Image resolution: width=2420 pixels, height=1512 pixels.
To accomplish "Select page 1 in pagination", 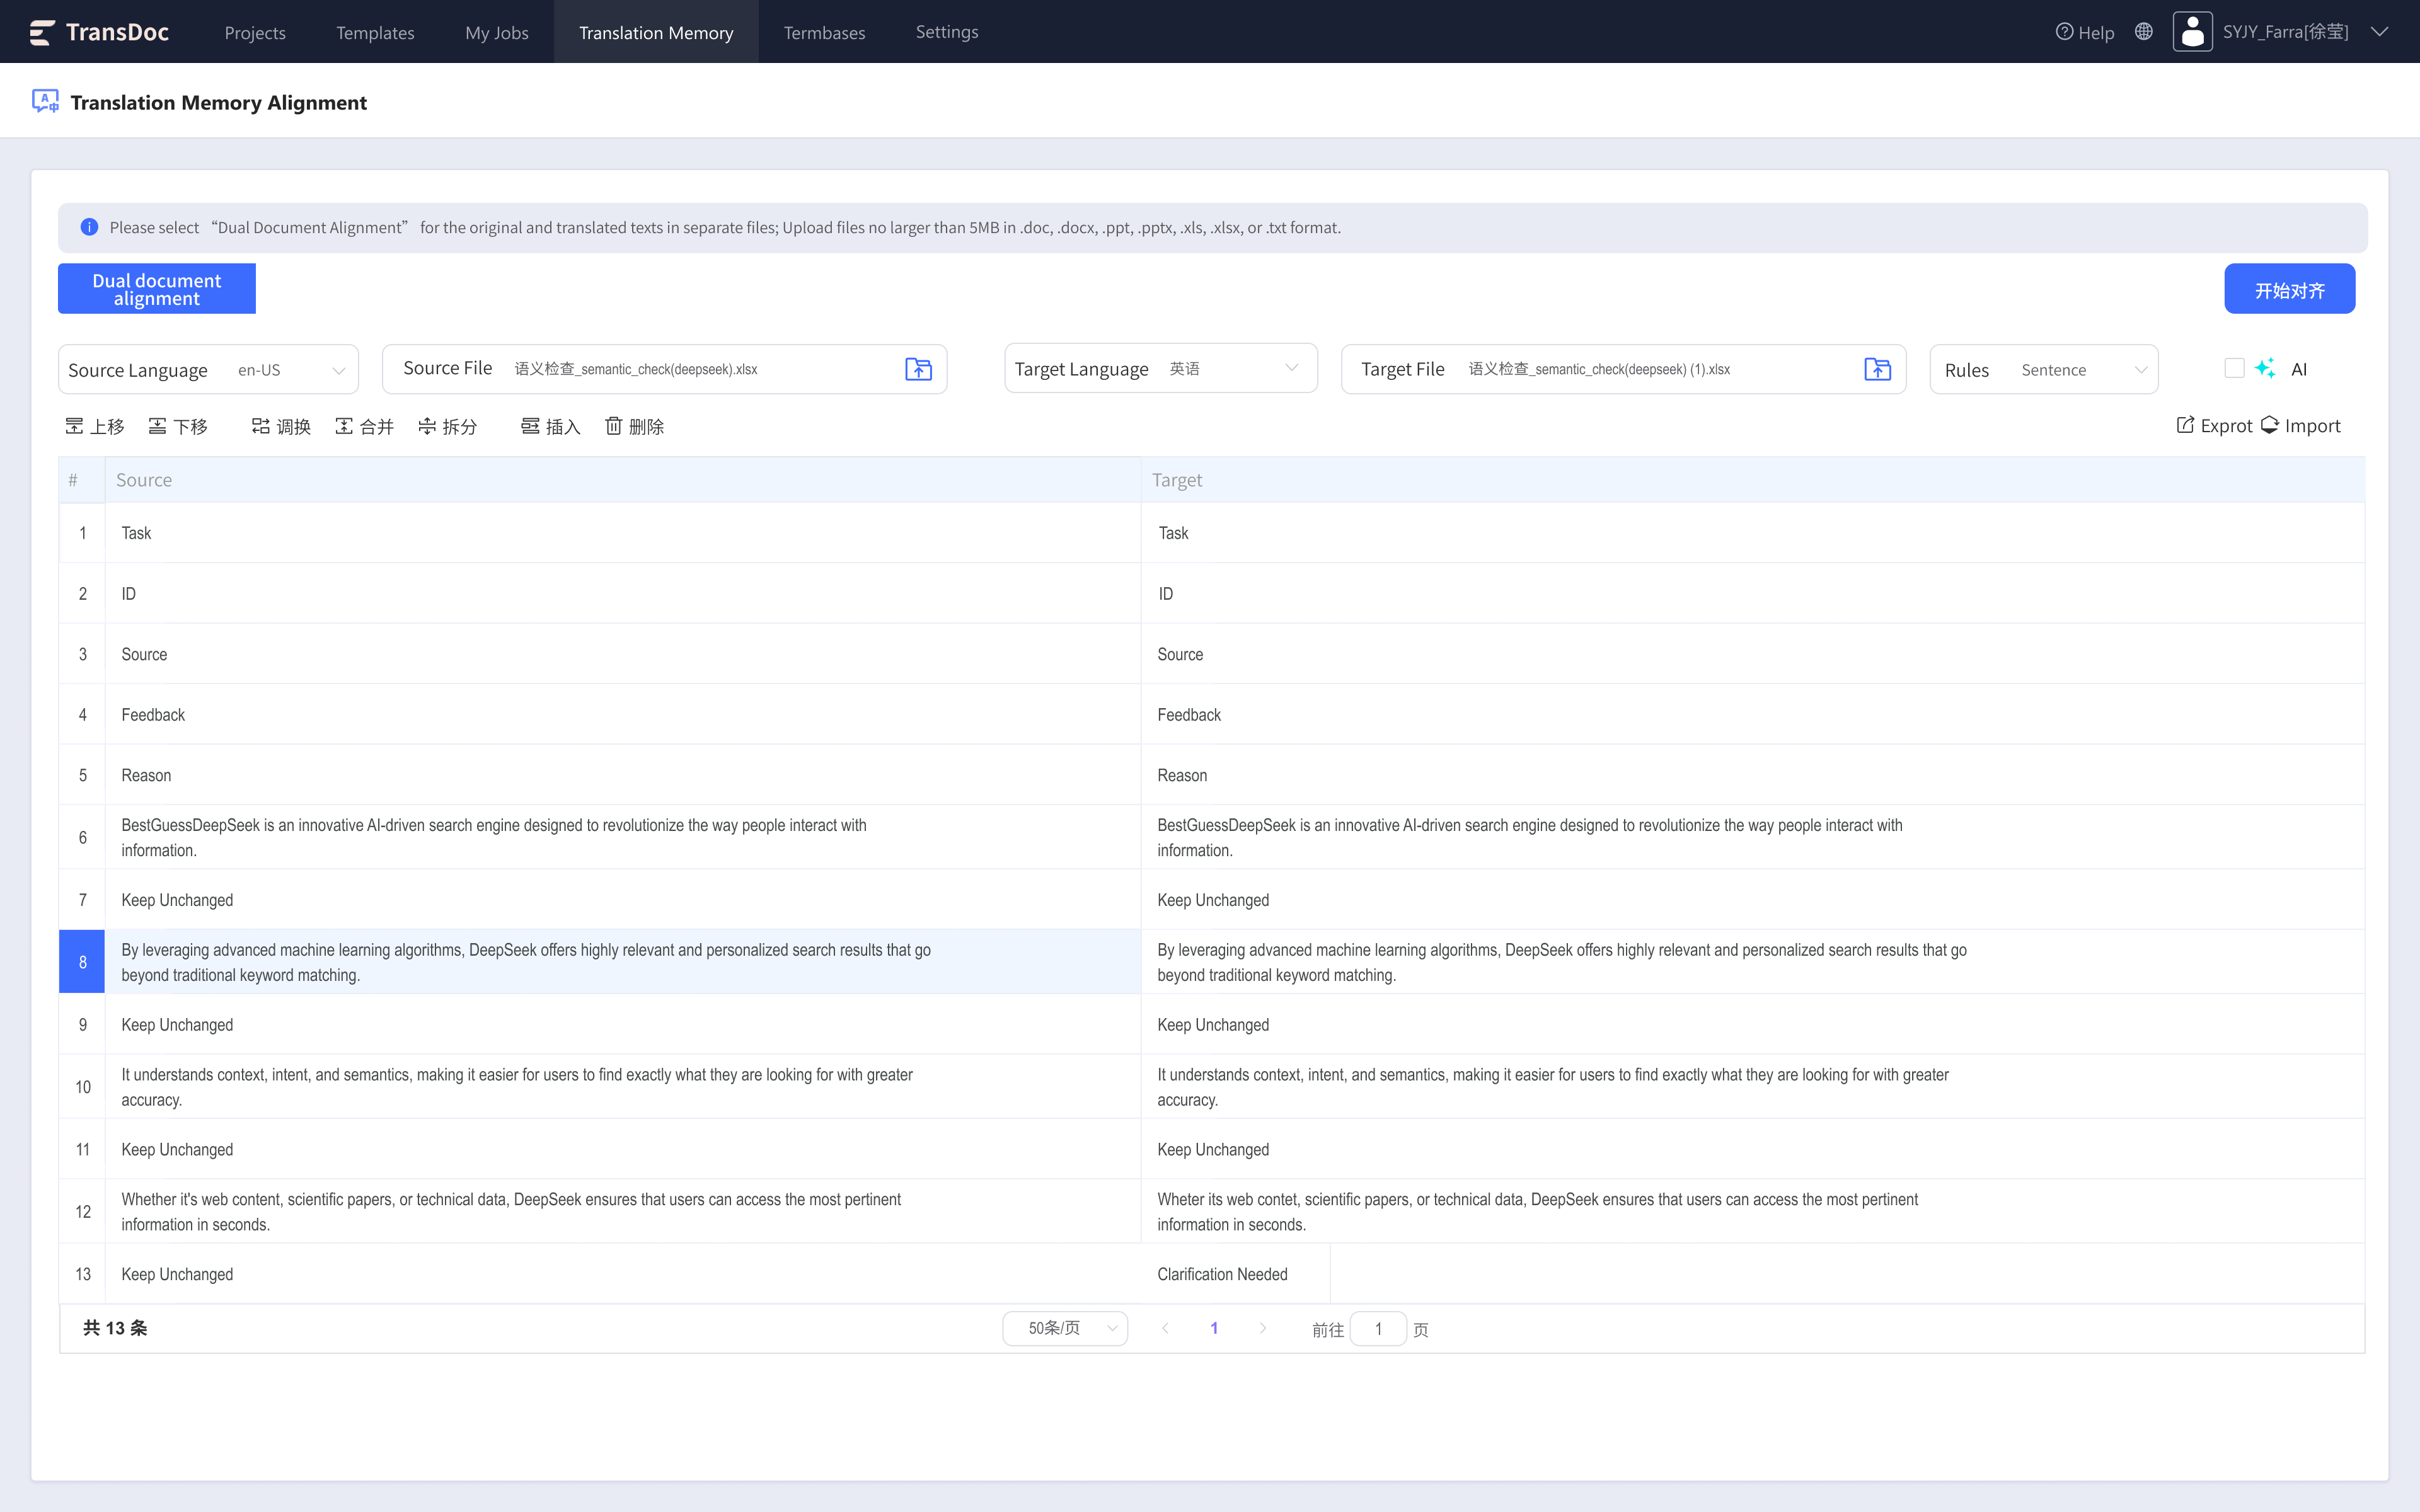I will coord(1214,1328).
